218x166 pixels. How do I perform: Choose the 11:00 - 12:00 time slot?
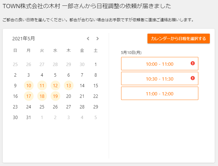tap(159, 94)
